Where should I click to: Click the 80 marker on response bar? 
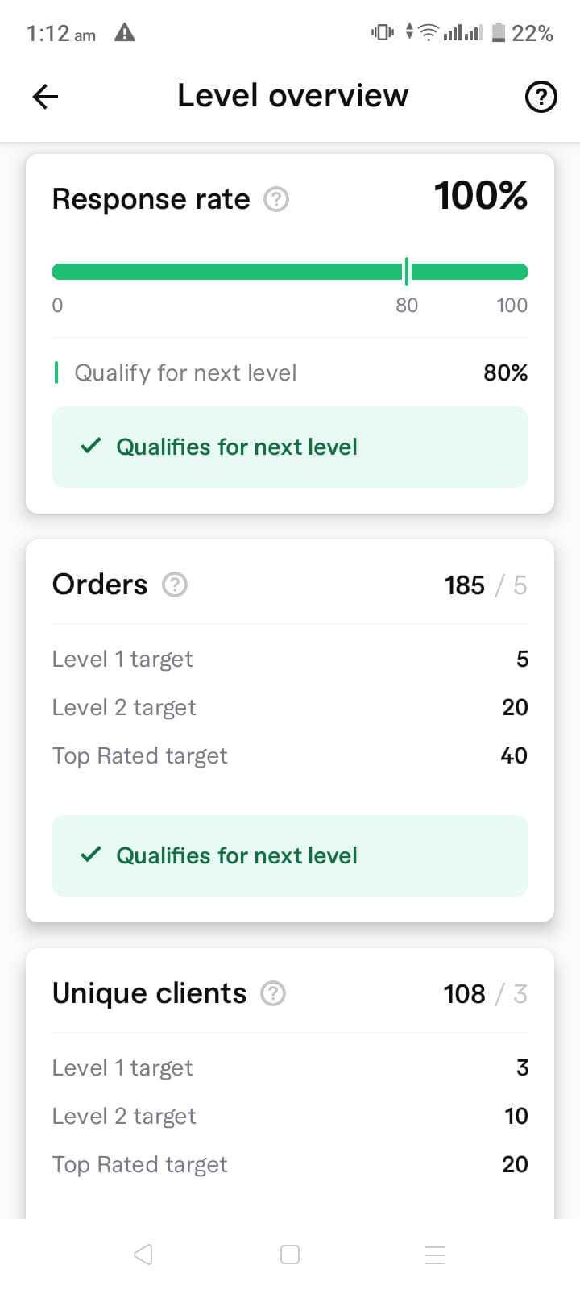(407, 306)
